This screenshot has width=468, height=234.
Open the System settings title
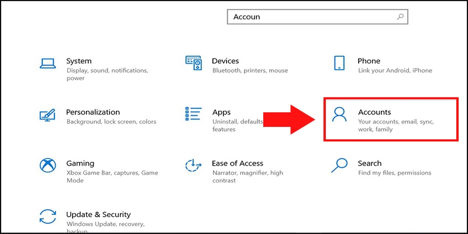coord(79,61)
